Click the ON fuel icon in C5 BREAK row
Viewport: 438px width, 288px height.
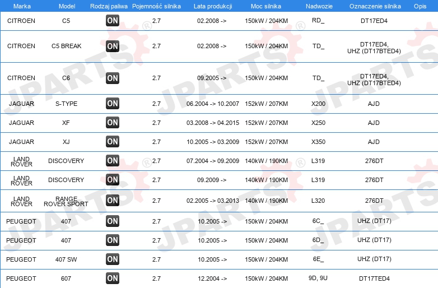click(113, 46)
